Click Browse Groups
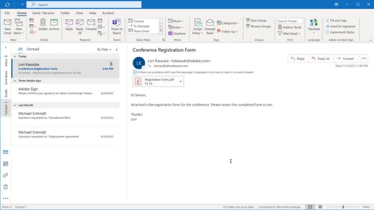The height and width of the screenshot is (210, 374). point(258,26)
